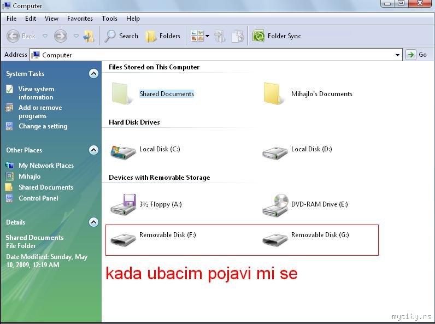
Task: Click the Forward arrow button
Action: pos(61,36)
